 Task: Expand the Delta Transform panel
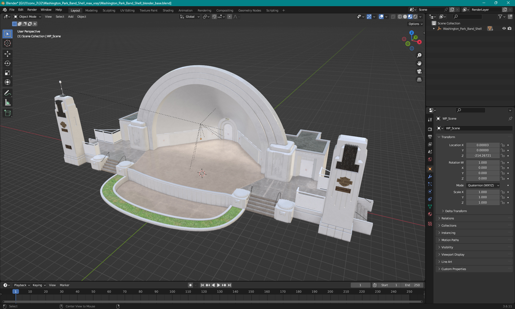click(455, 211)
